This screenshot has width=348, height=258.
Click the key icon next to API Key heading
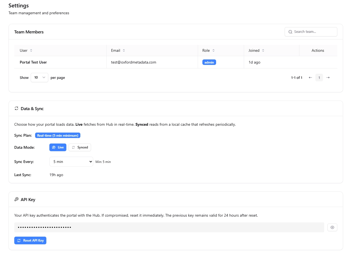click(x=16, y=199)
